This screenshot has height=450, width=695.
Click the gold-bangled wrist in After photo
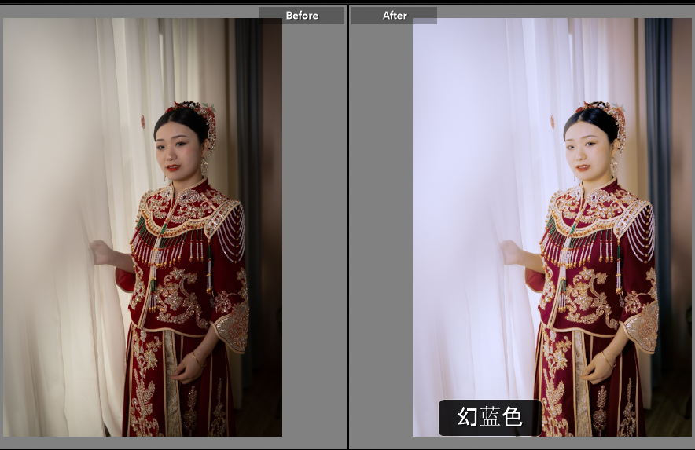pos(606,359)
